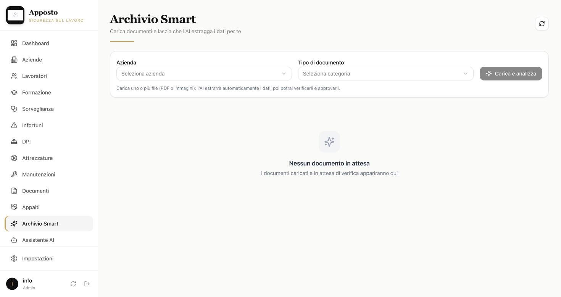This screenshot has height=297, width=561.
Task: Select the Documenti sidebar entry
Action: tap(49, 191)
